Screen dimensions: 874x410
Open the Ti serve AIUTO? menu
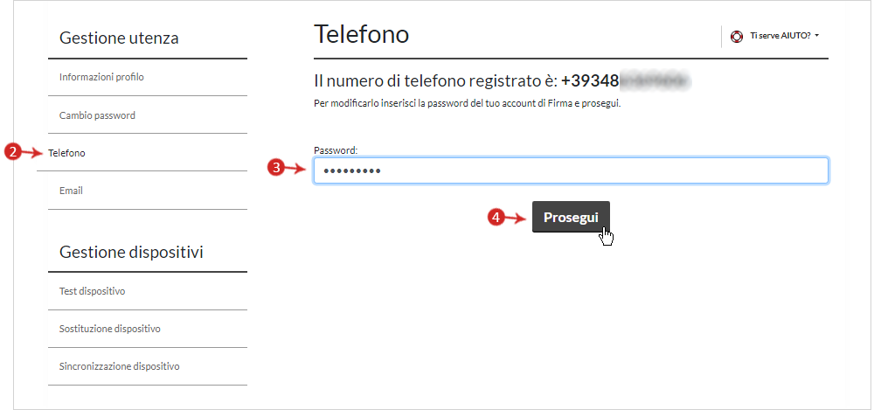coord(780,36)
